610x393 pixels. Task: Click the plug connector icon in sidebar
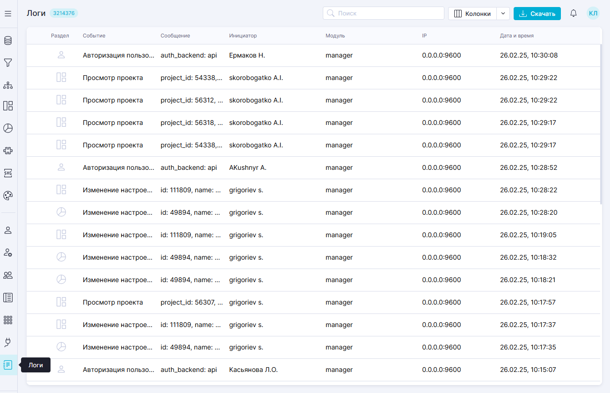8,342
